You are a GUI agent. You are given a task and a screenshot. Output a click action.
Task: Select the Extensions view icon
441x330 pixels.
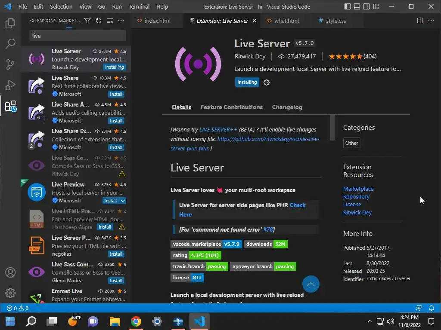click(11, 106)
